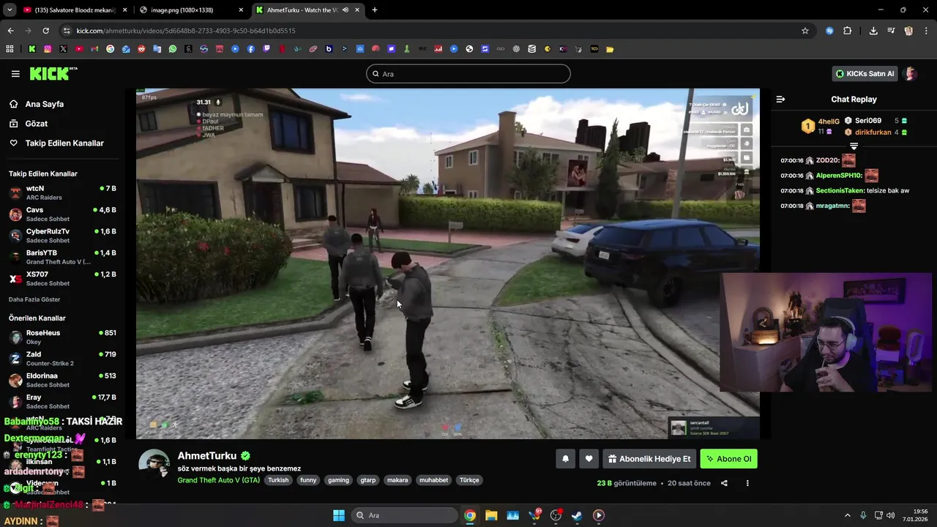This screenshot has height=527, width=937.
Task: Go to Ana Sayfa
Action: click(37, 104)
